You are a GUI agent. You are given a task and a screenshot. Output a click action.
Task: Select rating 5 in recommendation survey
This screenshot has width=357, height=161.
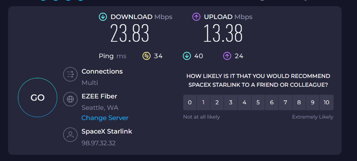[258, 102]
